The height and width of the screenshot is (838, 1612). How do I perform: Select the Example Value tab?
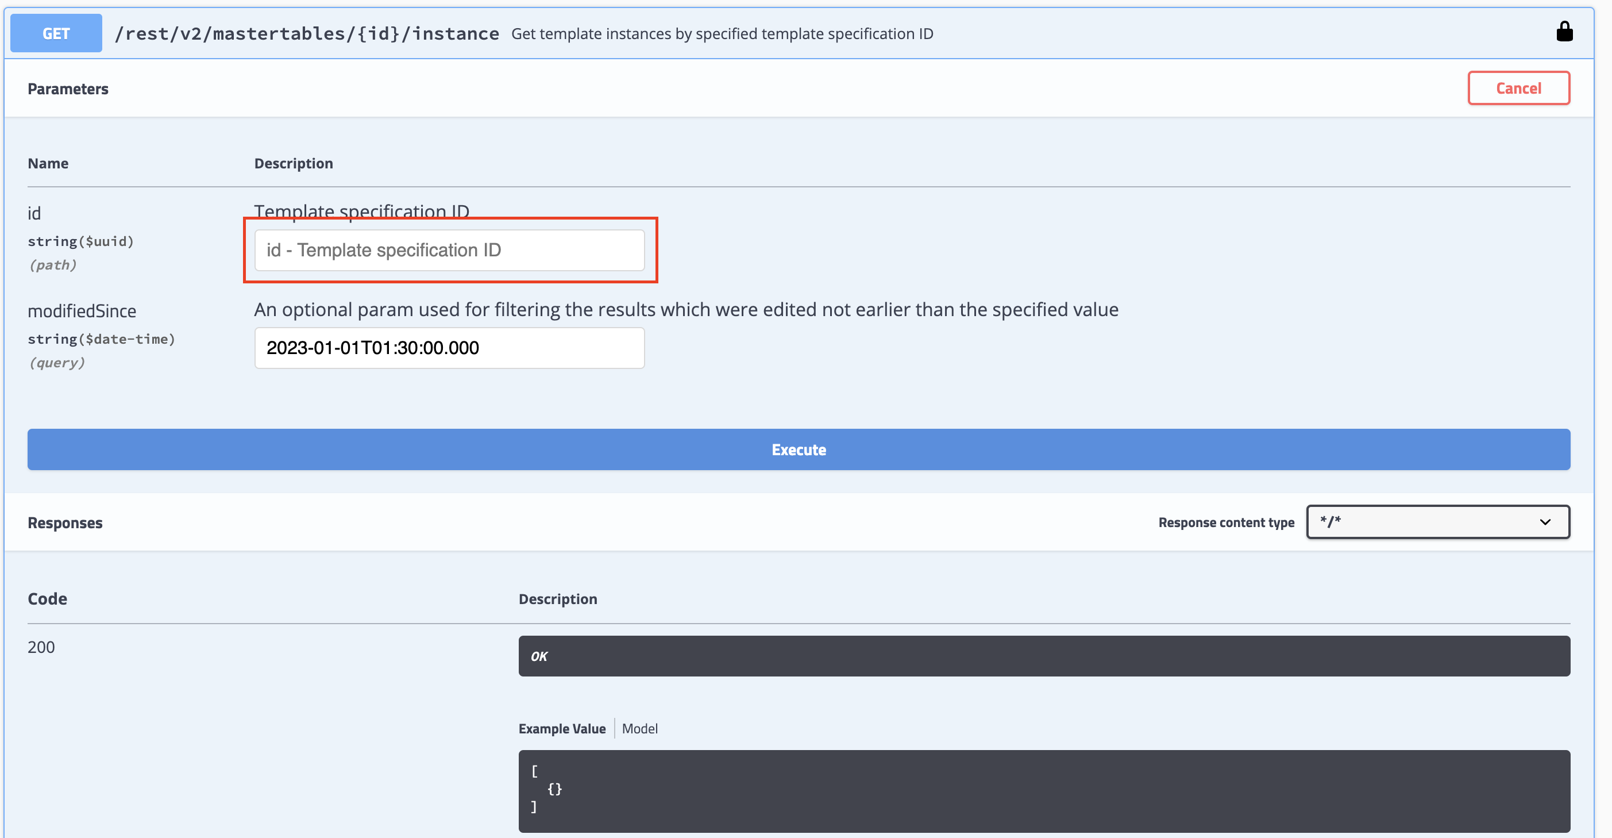561,728
